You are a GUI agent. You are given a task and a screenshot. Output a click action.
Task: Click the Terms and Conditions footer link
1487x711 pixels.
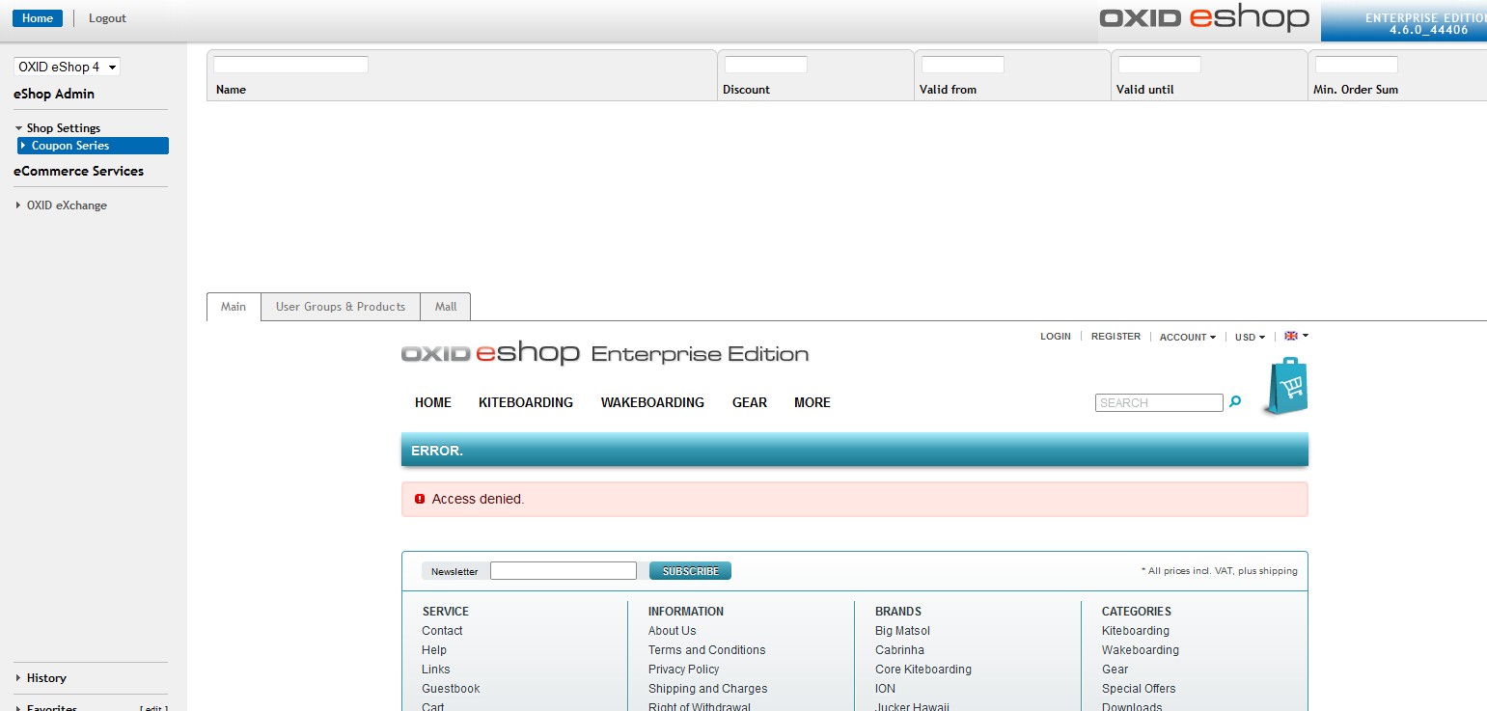706,650
